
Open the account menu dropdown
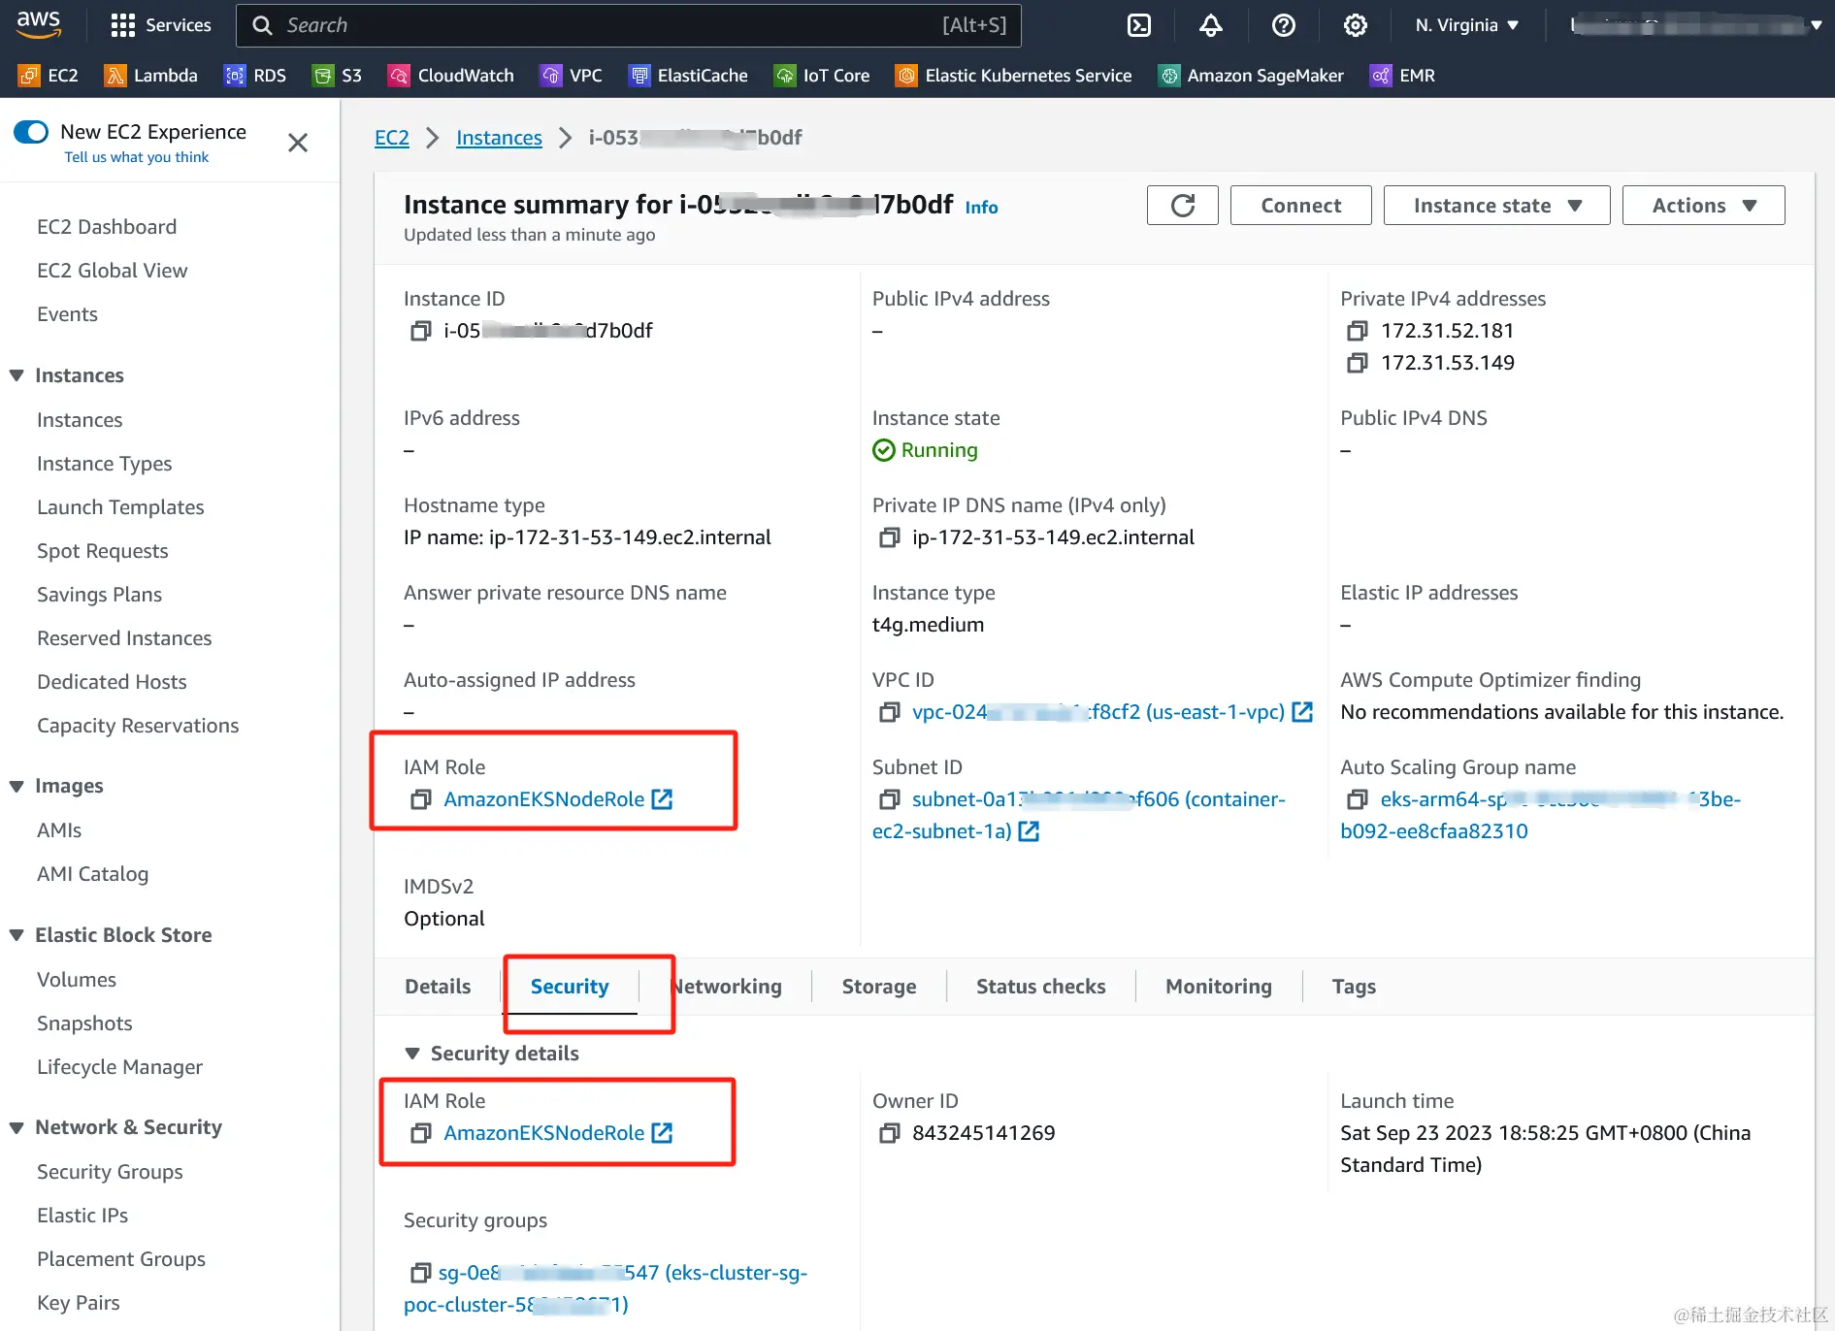pos(1696,25)
